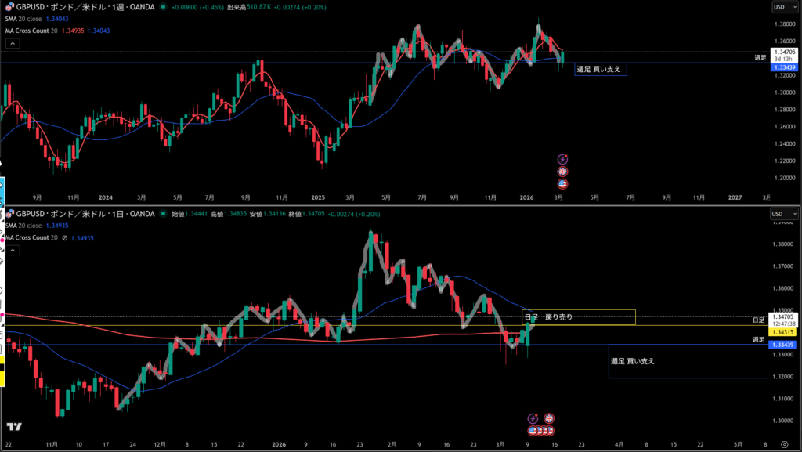Select the yellow 日足 戻り売り annotation box

pyautogui.click(x=578, y=316)
